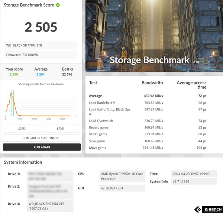Click the SystemInfo version v5.71.1214
The width and height of the screenshot is (223, 213).
[x=194, y=181]
